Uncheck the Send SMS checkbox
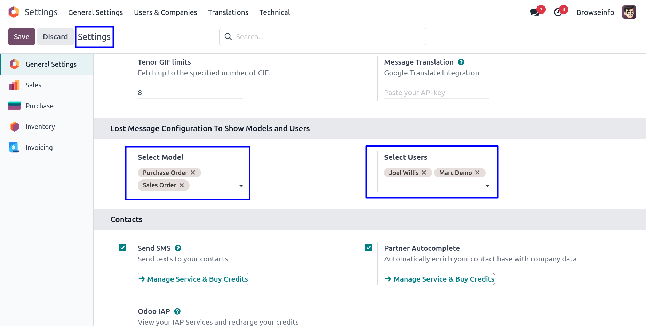Viewport: 646px width, 326px height. point(122,248)
